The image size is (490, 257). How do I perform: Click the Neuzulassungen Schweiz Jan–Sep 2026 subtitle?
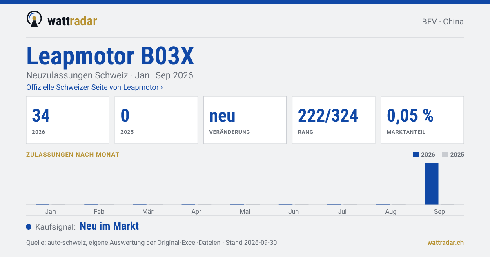point(109,75)
